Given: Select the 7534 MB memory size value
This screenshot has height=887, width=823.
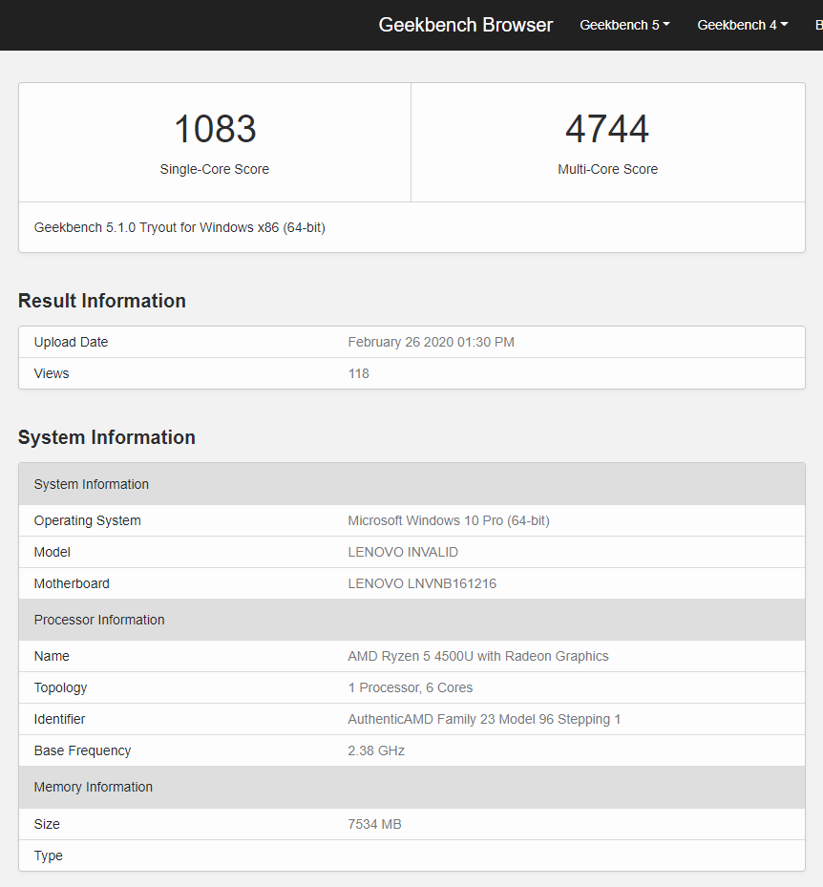Looking at the screenshot, I should (x=374, y=824).
